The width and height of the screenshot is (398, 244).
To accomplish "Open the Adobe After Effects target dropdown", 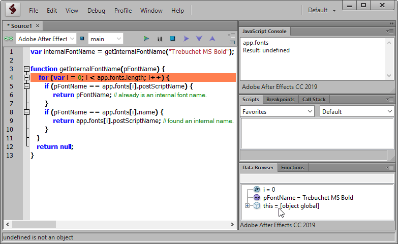I will point(46,39).
